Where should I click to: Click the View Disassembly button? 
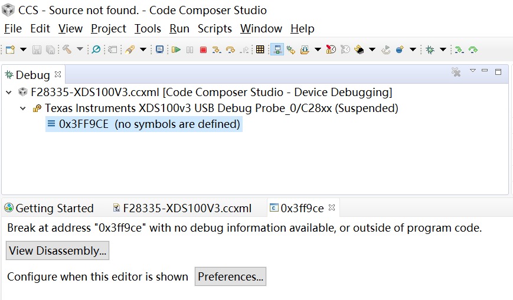point(57,250)
